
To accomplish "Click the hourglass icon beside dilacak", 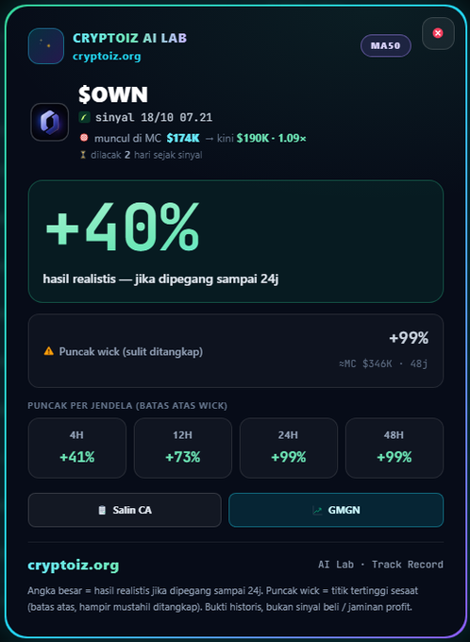I will click(x=83, y=155).
